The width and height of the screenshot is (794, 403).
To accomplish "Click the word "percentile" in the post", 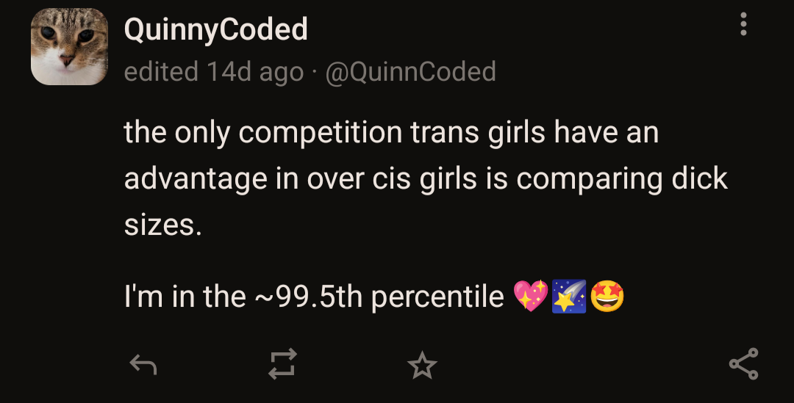I will [437, 297].
